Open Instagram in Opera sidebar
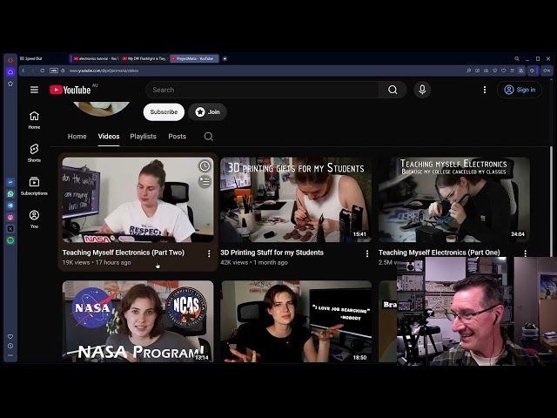The image size is (557, 418). tap(10, 217)
